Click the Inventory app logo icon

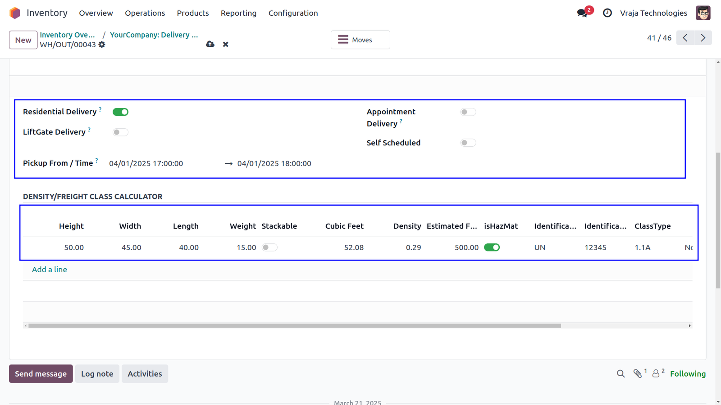[15, 13]
